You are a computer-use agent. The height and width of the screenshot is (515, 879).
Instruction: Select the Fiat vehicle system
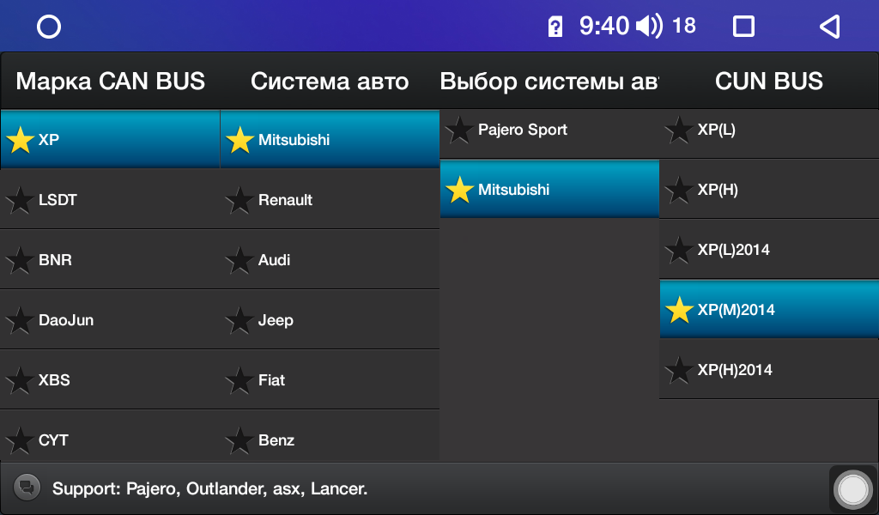(x=330, y=380)
